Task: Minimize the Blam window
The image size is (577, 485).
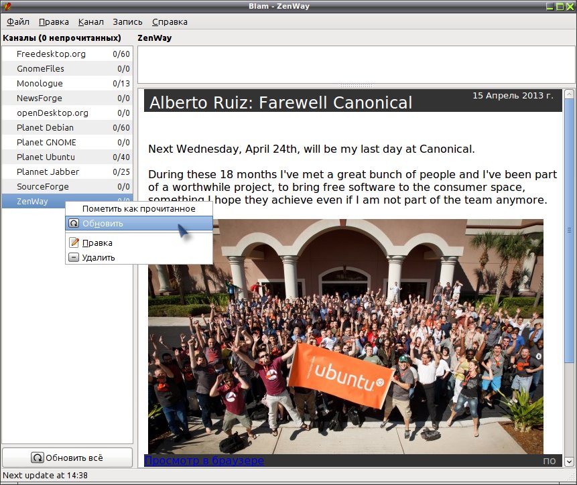Action: coord(550,6)
